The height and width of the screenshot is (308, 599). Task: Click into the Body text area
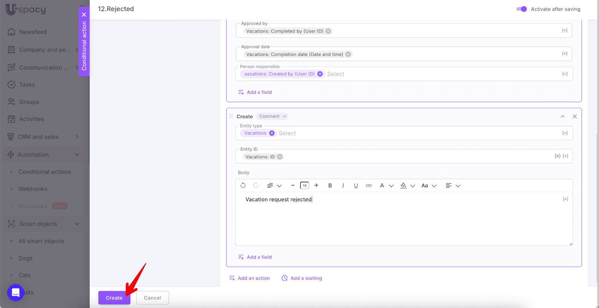point(404,221)
